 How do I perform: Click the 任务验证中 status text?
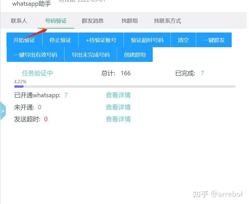[x=37, y=73]
